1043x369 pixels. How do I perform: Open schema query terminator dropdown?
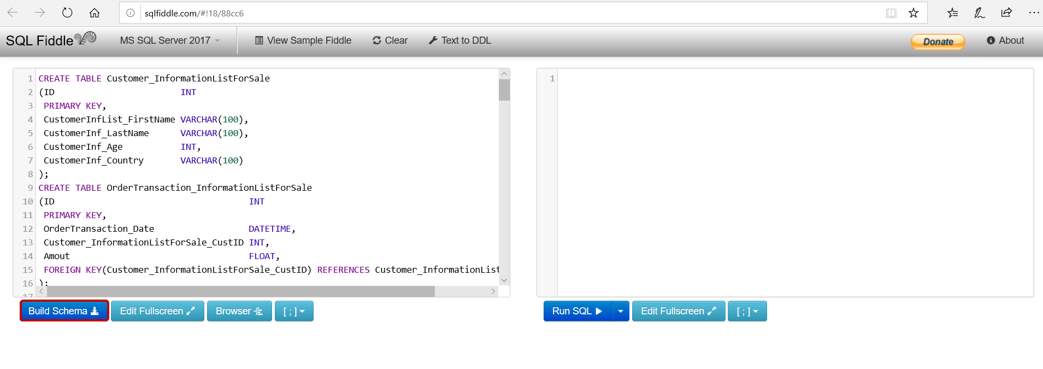(x=294, y=311)
